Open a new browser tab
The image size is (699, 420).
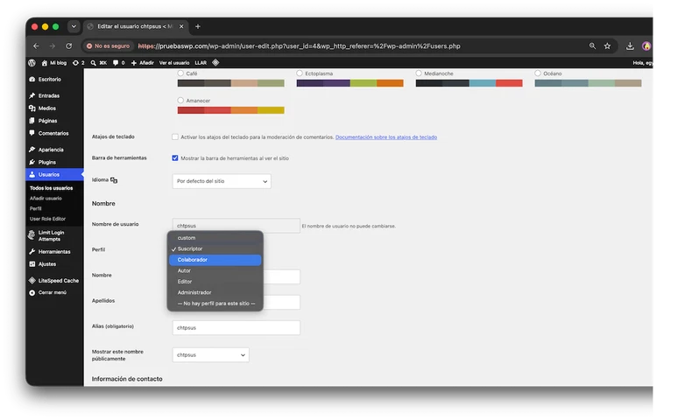198,26
